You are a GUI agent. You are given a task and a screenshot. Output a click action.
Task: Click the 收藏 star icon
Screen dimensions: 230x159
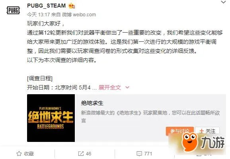19,153
